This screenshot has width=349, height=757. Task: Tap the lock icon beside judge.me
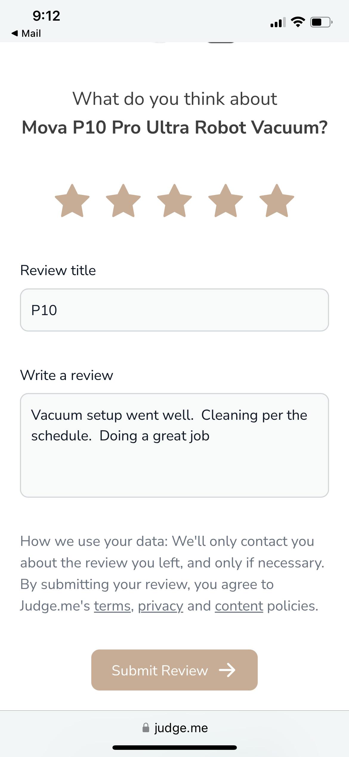pos(146,728)
